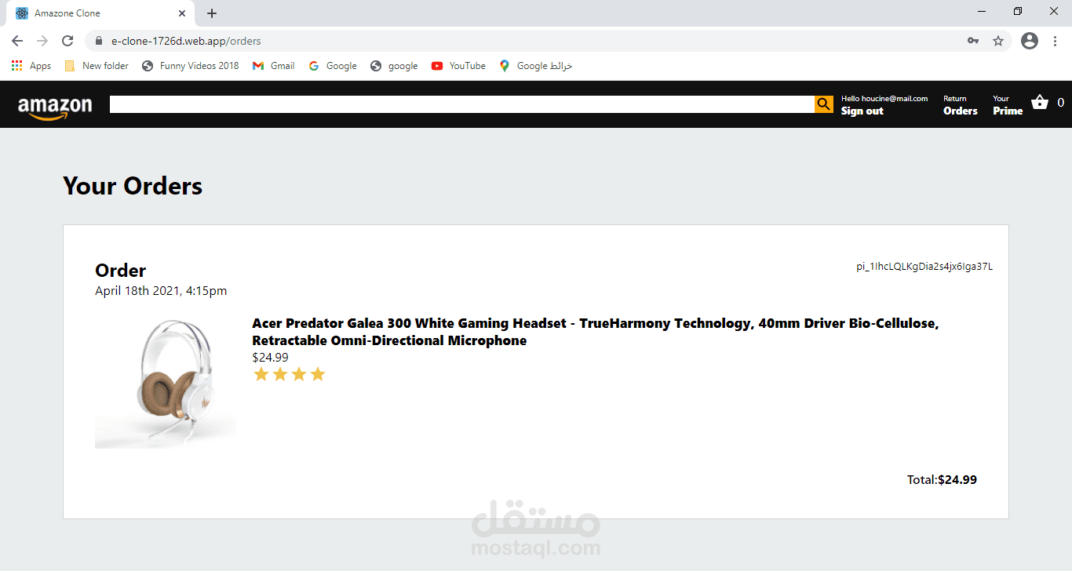
Task: Open the Gmail bookmark
Action: 274,66
